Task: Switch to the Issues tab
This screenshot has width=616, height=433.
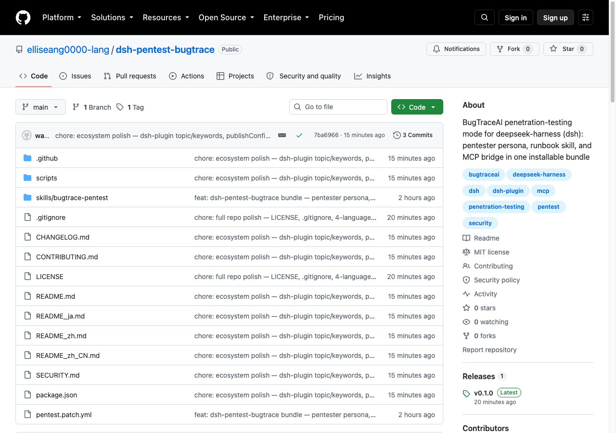Action: click(x=75, y=76)
